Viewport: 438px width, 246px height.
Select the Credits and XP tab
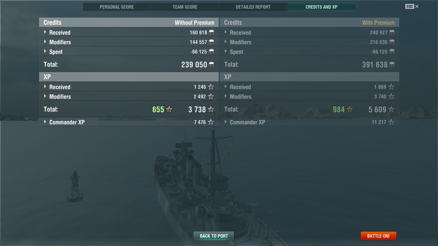pos(322,7)
